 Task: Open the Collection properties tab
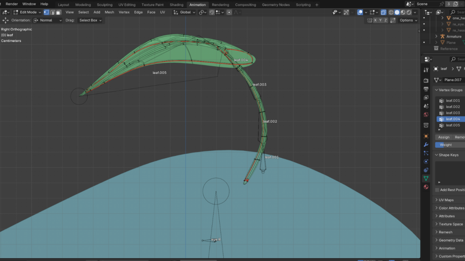pyautogui.click(x=426, y=125)
